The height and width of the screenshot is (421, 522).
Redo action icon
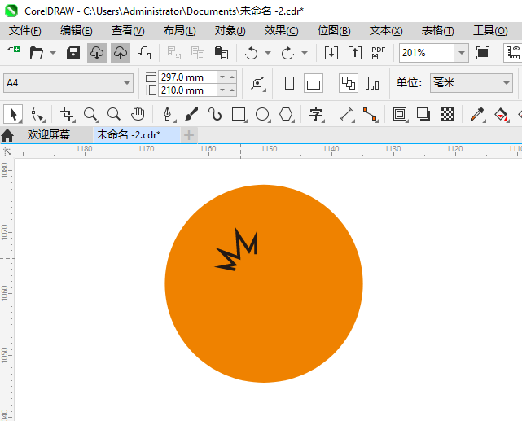(287, 53)
